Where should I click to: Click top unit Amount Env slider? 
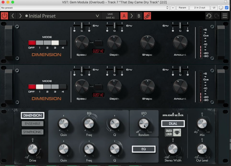[180, 26]
